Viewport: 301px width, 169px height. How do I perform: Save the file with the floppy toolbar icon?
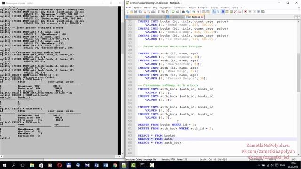click(135, 12)
